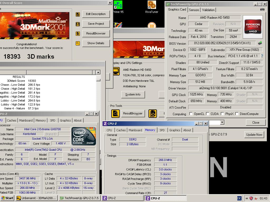Click the GPU-Z screenshot camera icon
The height and width of the screenshot is (202, 270).
262,9
